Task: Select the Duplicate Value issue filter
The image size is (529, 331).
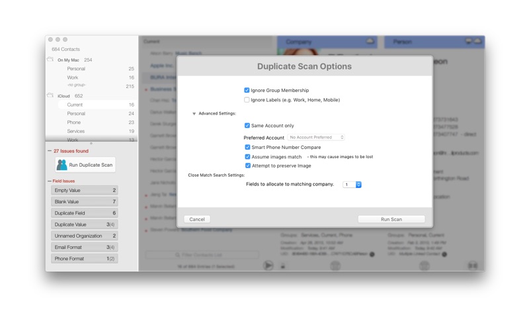Action: [x=85, y=224]
